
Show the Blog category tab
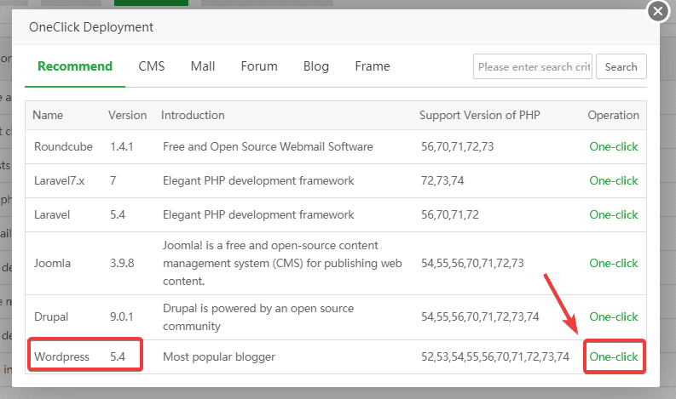316,66
